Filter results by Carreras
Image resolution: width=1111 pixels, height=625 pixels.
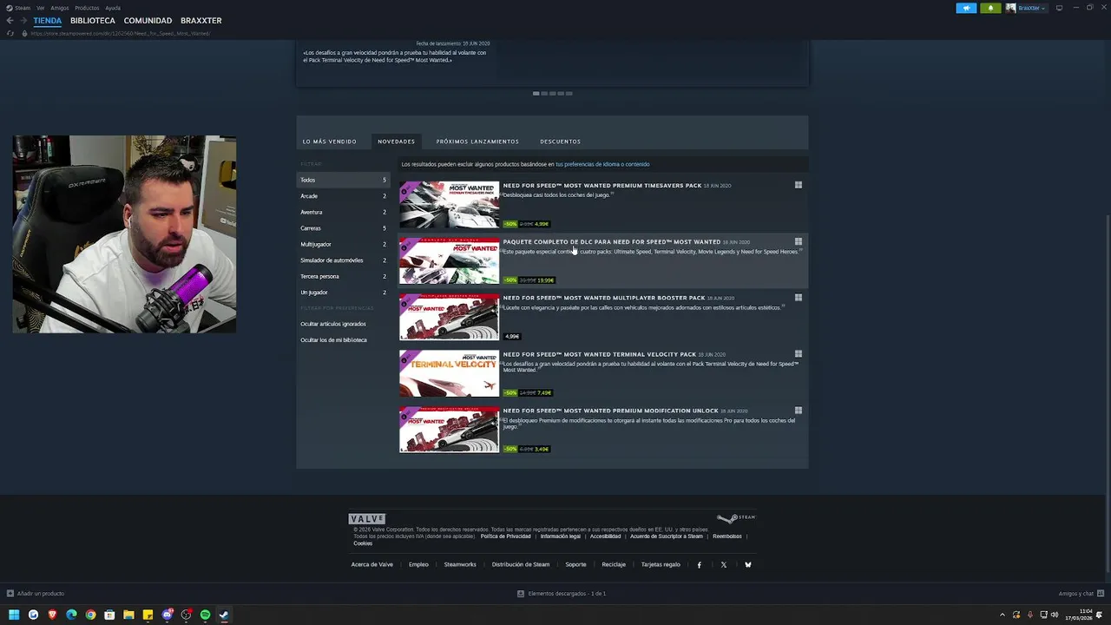(344, 228)
